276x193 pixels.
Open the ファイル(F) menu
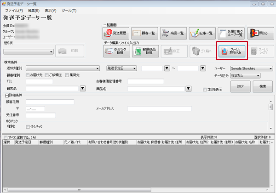point(14,10)
